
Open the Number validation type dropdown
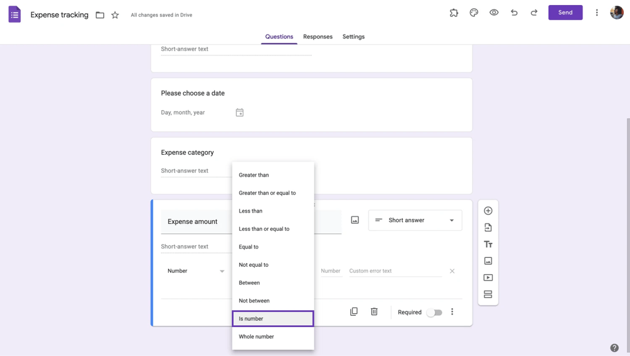[196, 271]
